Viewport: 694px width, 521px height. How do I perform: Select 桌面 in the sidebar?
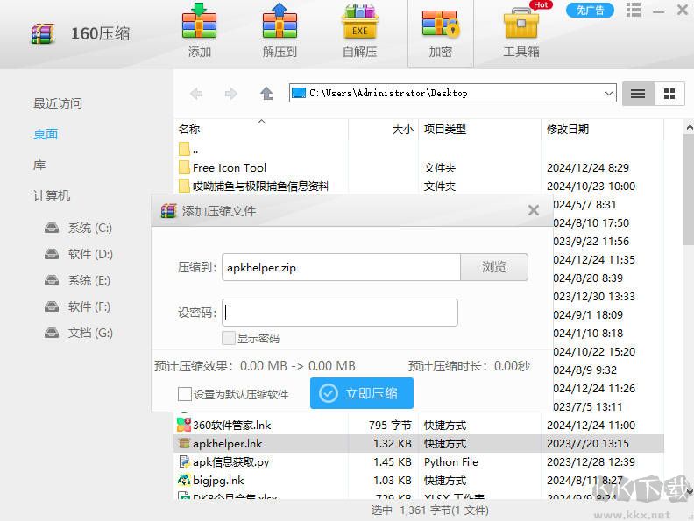[x=46, y=134]
